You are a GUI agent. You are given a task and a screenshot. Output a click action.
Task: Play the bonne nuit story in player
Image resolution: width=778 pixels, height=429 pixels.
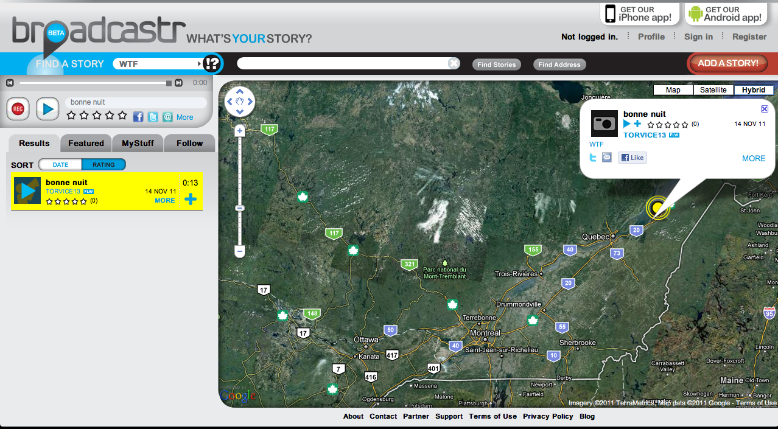47,109
